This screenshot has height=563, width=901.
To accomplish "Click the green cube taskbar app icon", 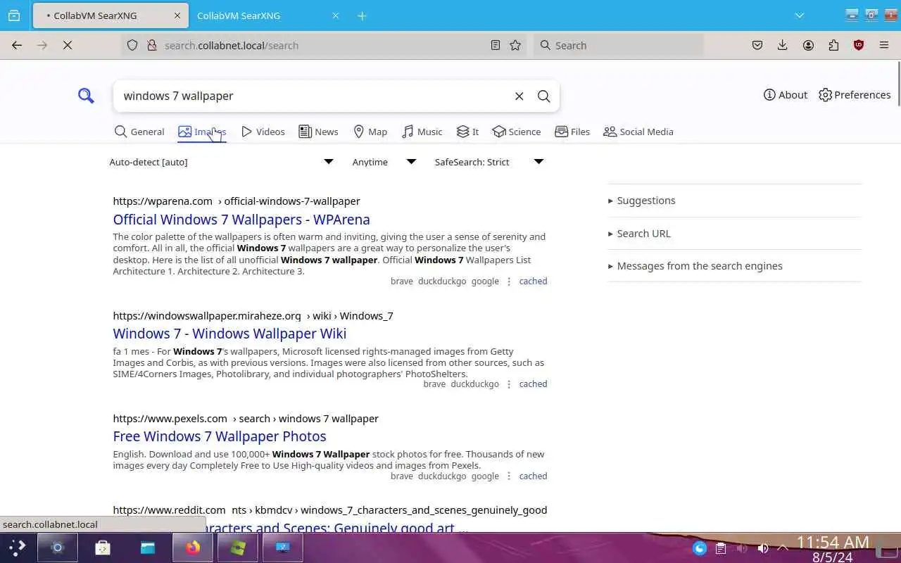I will 238,548.
